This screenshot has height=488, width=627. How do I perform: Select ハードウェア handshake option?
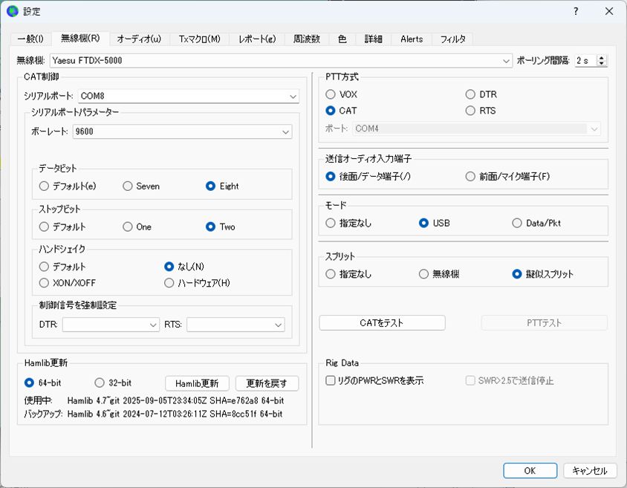tap(169, 283)
